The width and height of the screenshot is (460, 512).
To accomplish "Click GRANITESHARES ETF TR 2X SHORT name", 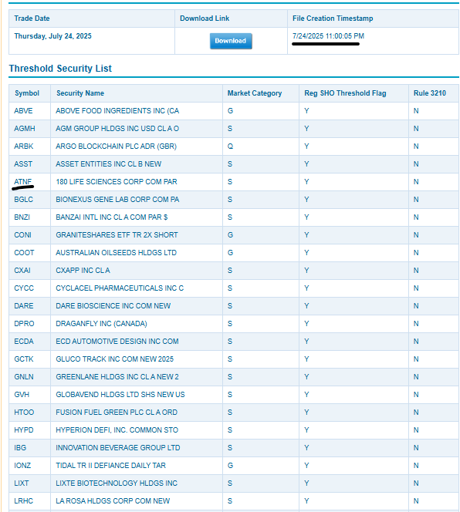I will pos(117,234).
